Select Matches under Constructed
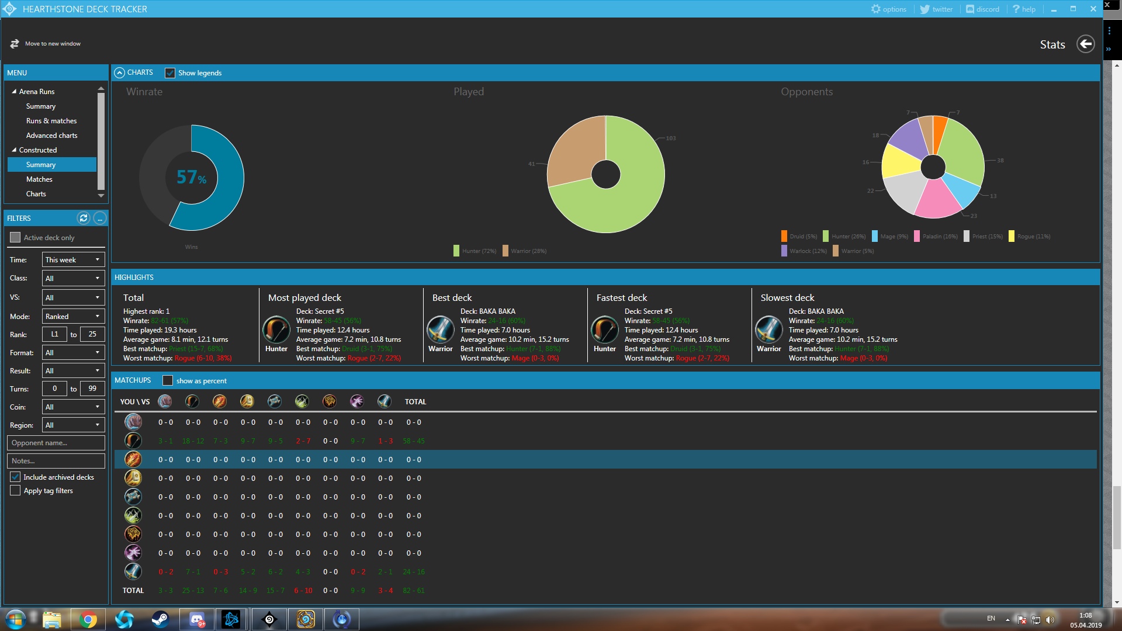The image size is (1122, 631). pyautogui.click(x=39, y=179)
